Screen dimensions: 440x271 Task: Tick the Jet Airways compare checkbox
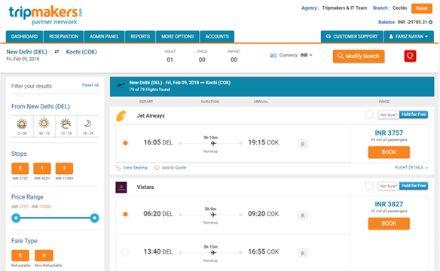coord(369,114)
